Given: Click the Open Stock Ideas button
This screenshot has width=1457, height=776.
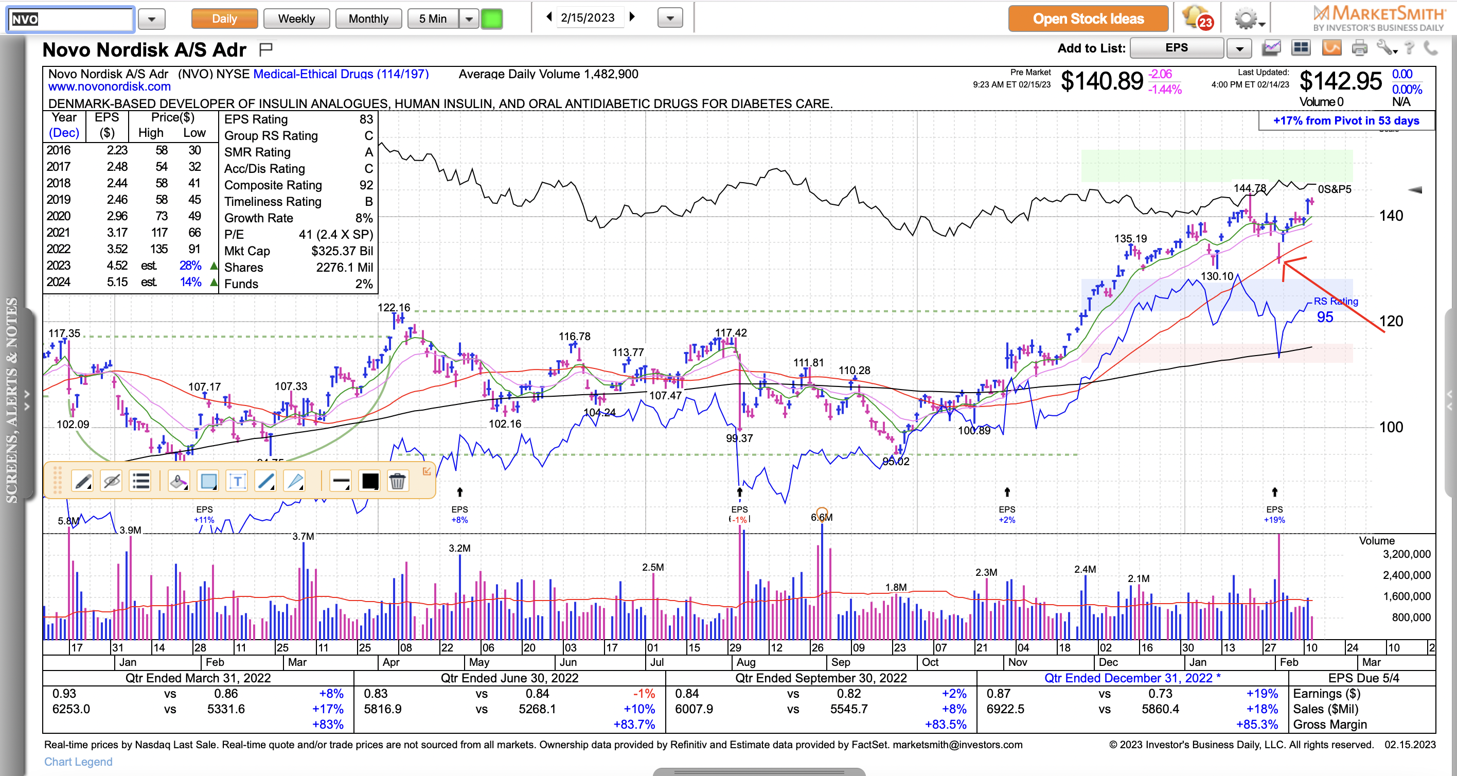Looking at the screenshot, I should coord(1088,19).
